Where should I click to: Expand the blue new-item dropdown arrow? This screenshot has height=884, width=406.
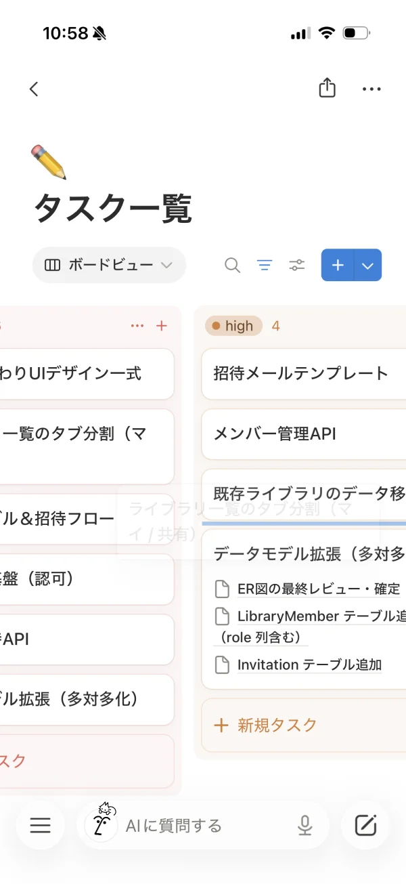point(368,265)
